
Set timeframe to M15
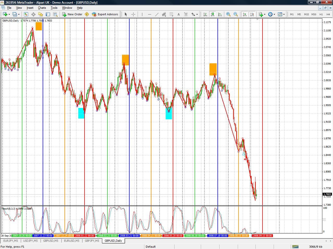306,14
